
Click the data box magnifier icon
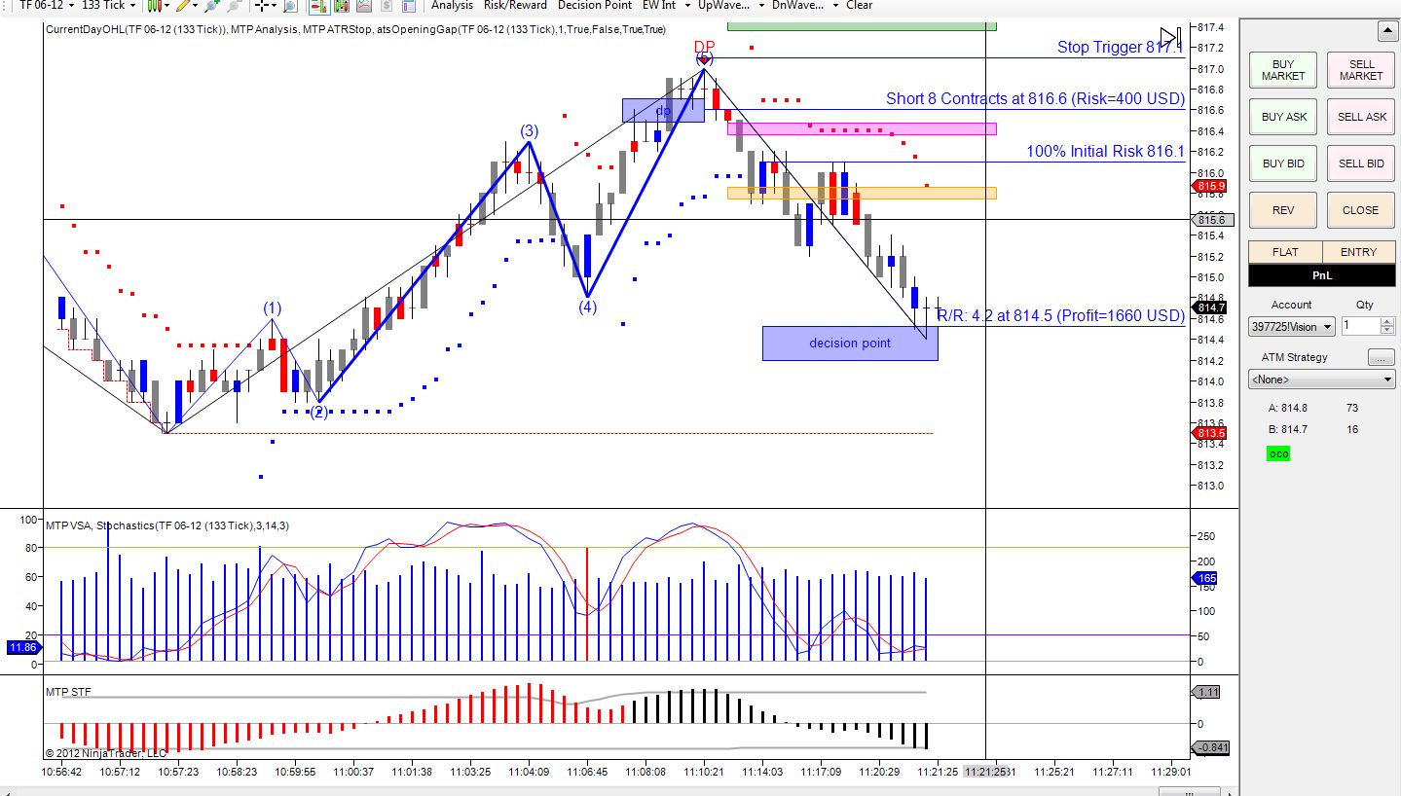pyautogui.click(x=290, y=5)
